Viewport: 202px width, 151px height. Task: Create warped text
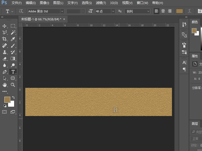pyautogui.click(x=190, y=11)
